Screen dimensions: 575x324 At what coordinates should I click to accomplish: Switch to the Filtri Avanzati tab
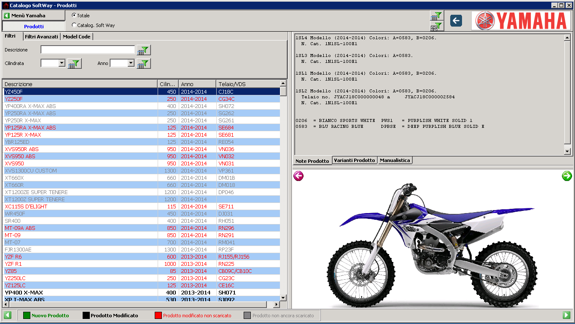(41, 37)
